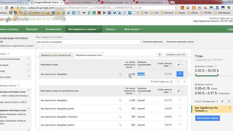The width and height of the screenshot is (233, 131).
Task: Click highlighted низкий competition cell
Action: pos(141,74)
